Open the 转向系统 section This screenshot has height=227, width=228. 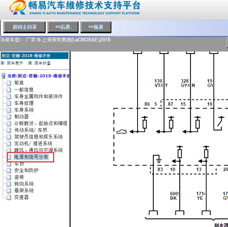coord(24,184)
